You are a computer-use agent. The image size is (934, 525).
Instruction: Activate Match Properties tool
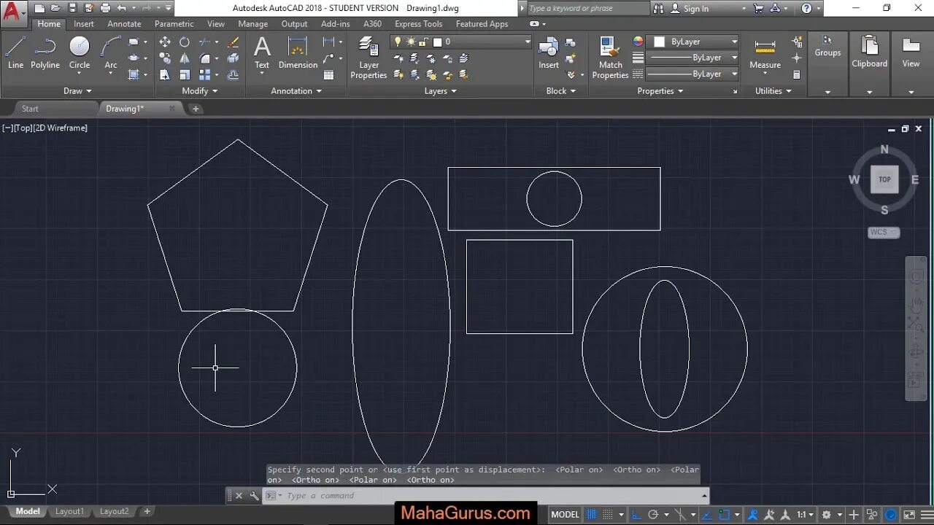click(611, 58)
